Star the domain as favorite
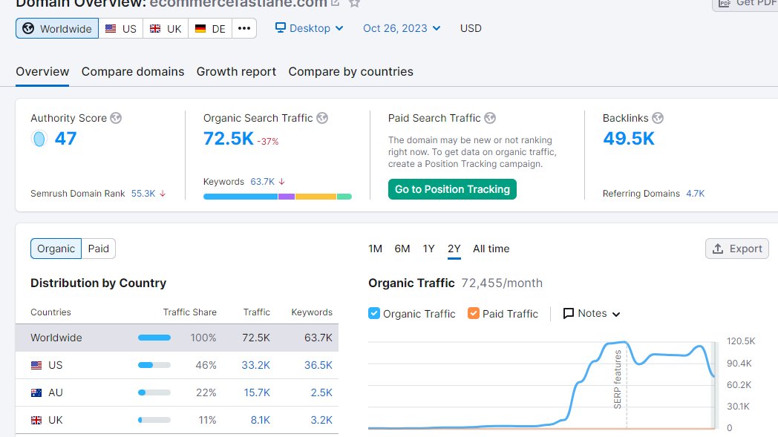The width and height of the screenshot is (778, 437). click(x=354, y=2)
